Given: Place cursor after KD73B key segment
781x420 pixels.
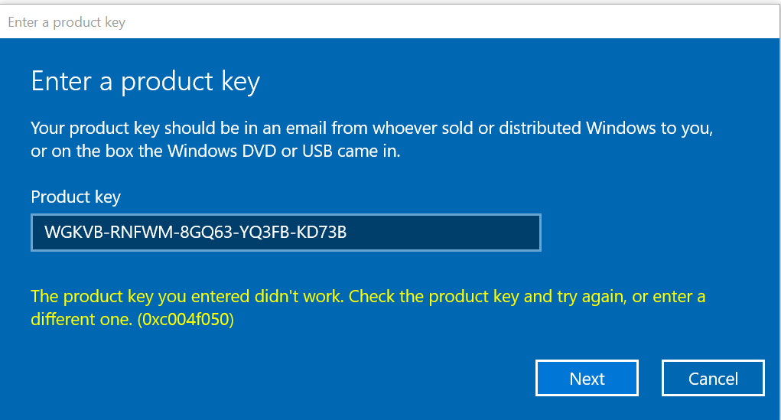Looking at the screenshot, I should pyautogui.click(x=347, y=232).
